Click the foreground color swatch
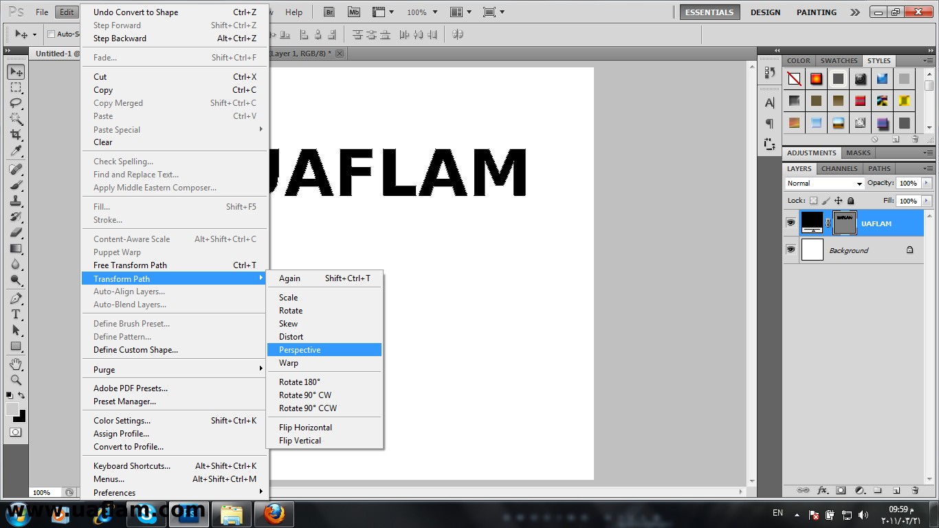This screenshot has height=528, width=939. coord(12,409)
